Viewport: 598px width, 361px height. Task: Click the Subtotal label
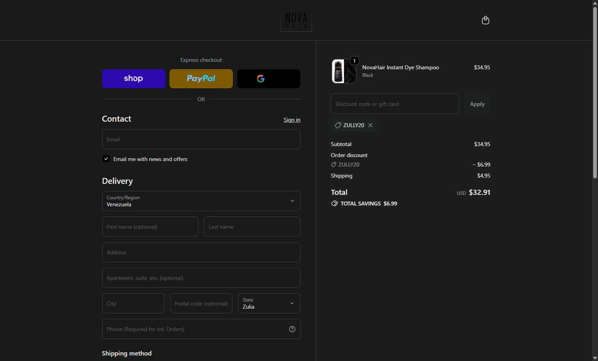coord(341,144)
